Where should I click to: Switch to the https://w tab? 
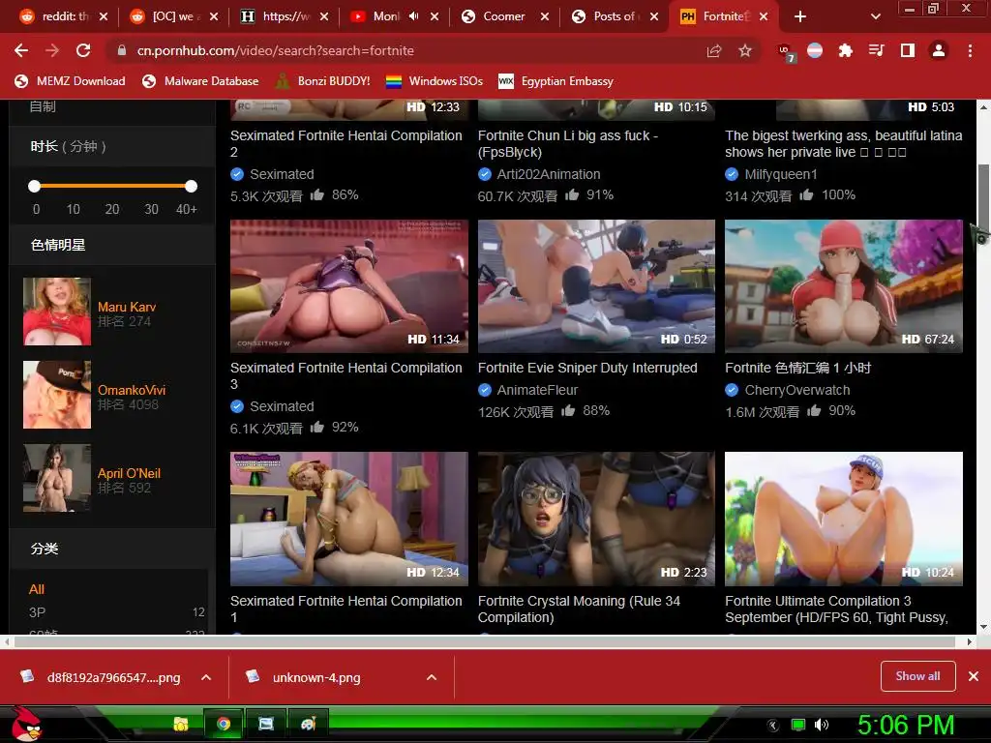pos(284,16)
